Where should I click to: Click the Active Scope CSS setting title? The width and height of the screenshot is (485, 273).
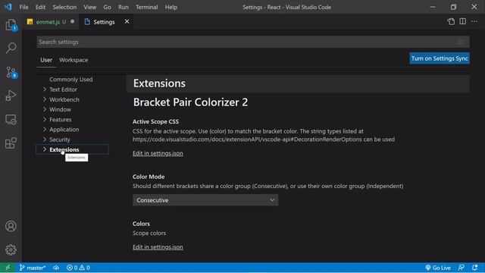coord(155,121)
